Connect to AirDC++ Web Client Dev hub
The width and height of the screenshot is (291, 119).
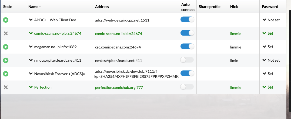pos(6,20)
